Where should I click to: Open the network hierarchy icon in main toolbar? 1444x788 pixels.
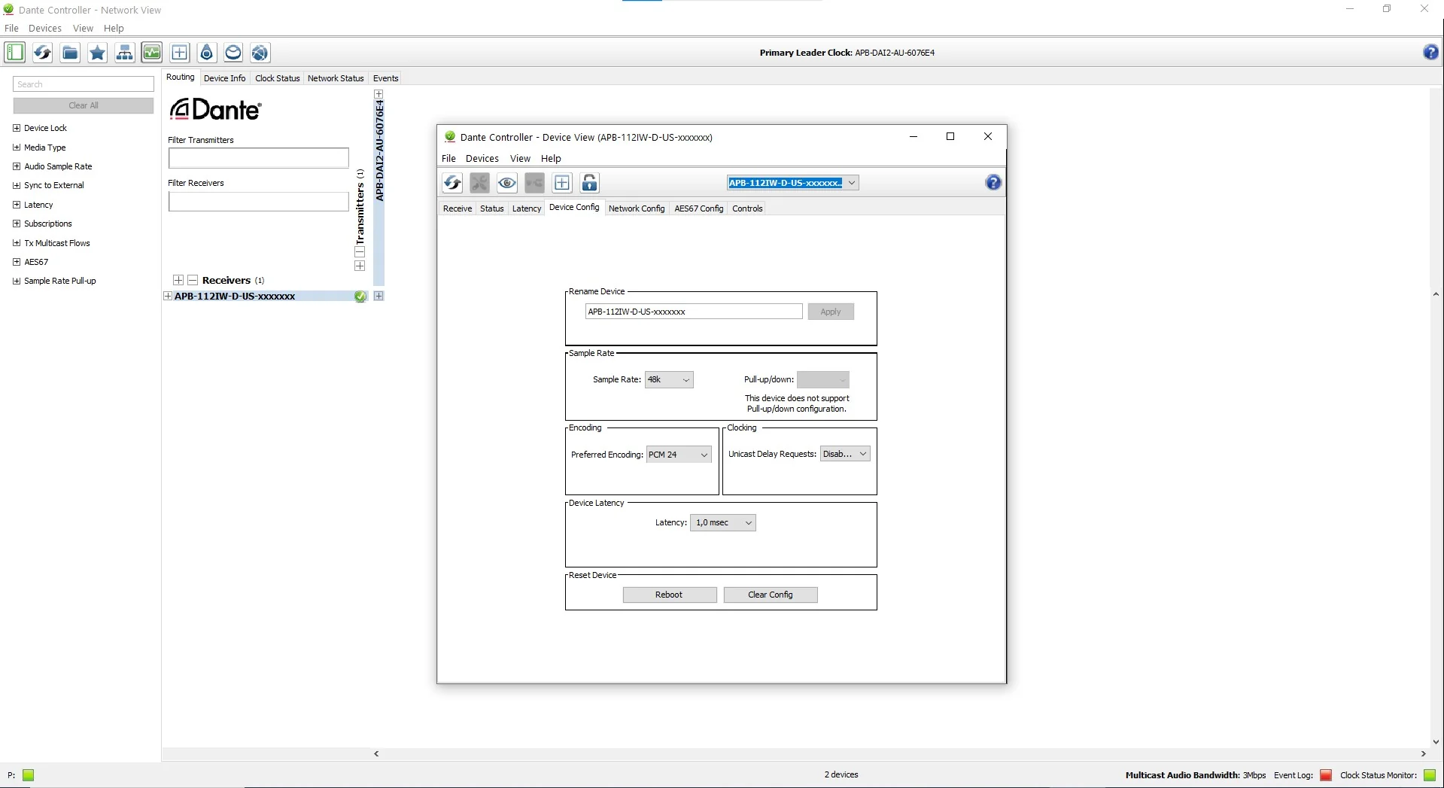pos(125,53)
